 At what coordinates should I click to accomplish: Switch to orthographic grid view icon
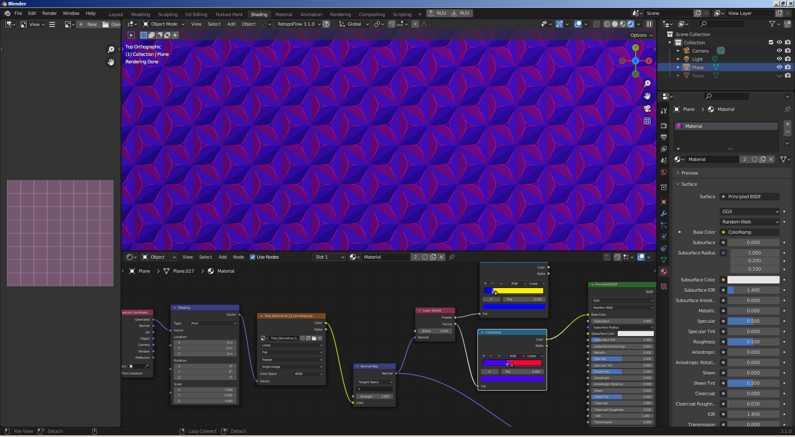coord(647,121)
